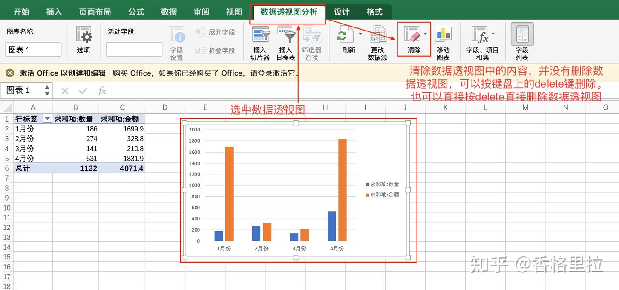Open 字段、项目和集 fx icon

[480, 35]
